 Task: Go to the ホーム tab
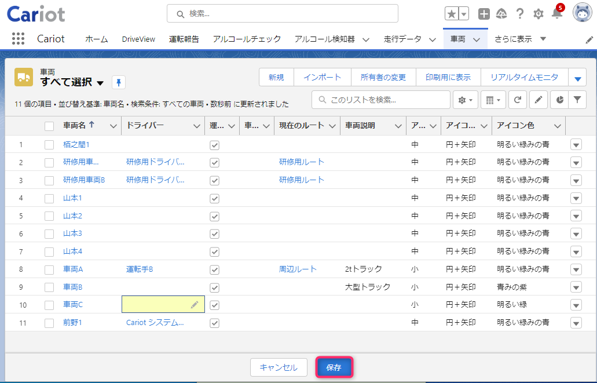[96, 39]
